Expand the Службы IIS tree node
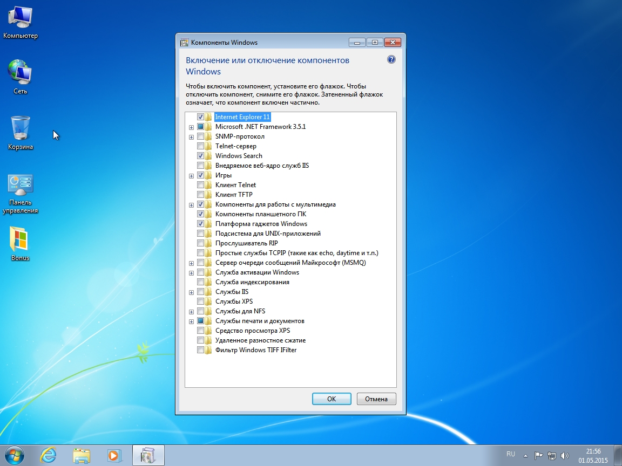This screenshot has width=622, height=466. point(191,292)
